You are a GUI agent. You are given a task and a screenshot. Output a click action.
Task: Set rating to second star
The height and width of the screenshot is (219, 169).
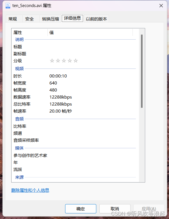[x=58, y=61]
